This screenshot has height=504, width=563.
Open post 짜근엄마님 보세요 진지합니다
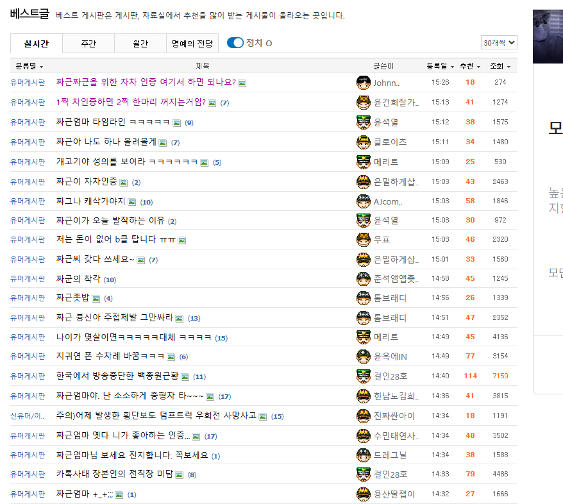132,455
